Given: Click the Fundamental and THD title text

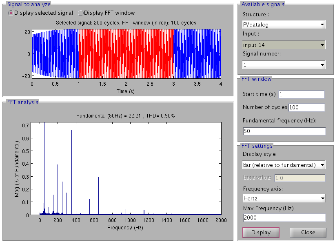Looking at the screenshot, I should [x=125, y=116].
